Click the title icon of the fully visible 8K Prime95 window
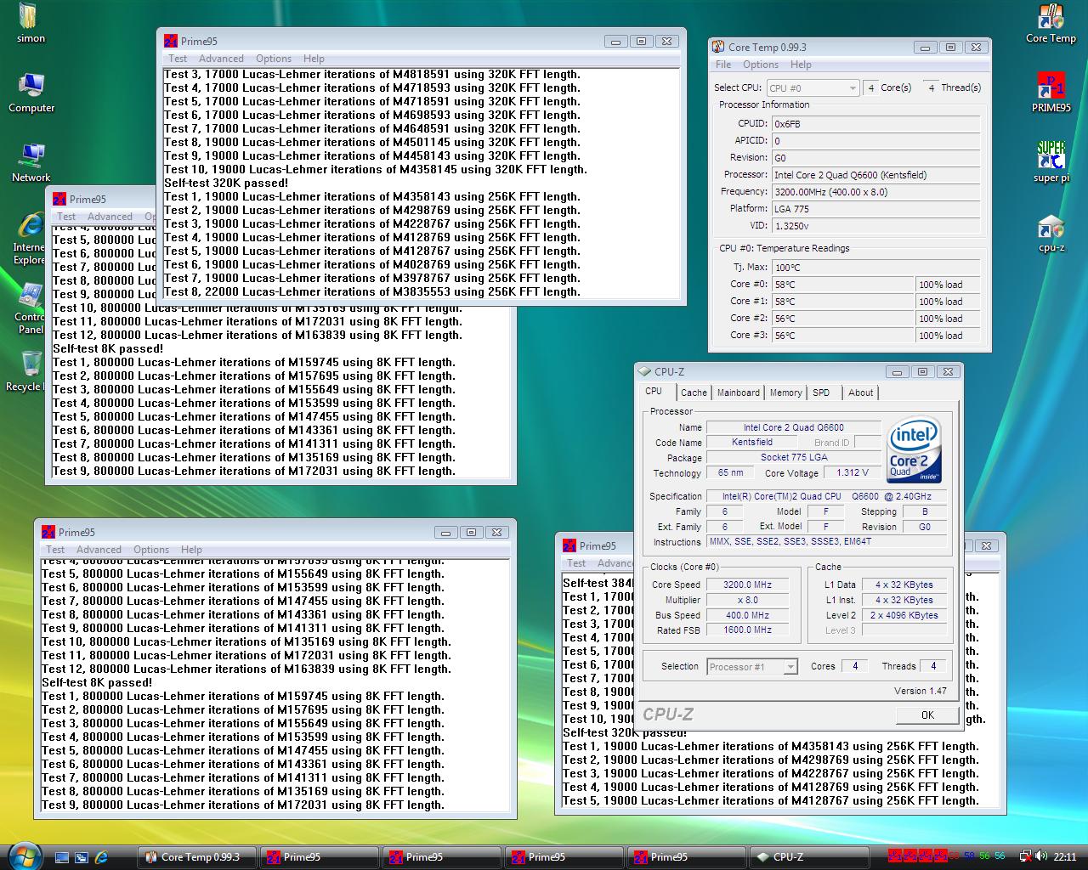This screenshot has width=1088, height=870. [48, 532]
